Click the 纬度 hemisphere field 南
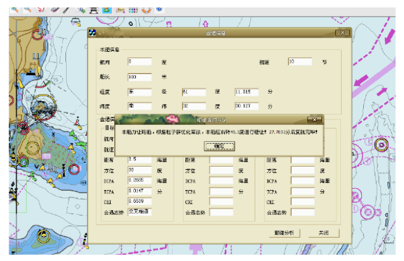 (140, 106)
